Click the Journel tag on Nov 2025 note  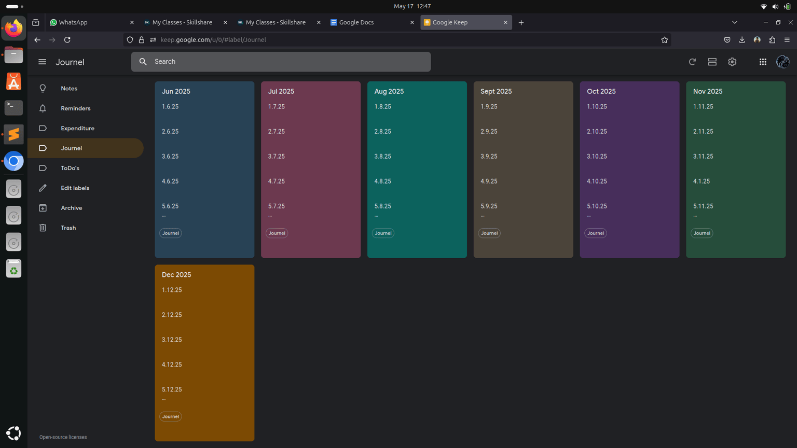(x=702, y=233)
